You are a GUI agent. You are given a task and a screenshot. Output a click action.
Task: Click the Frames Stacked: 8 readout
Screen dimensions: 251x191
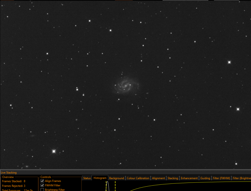tap(13, 181)
